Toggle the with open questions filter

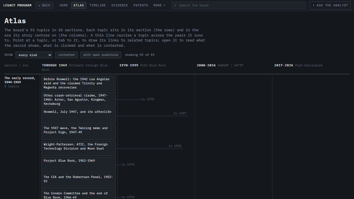click(101, 55)
